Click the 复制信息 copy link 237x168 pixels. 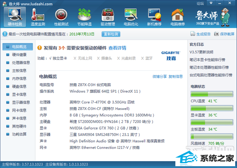(175, 77)
